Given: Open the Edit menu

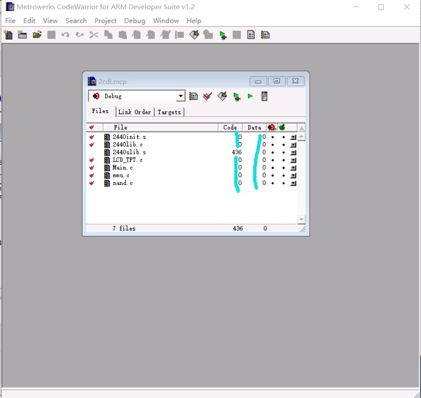Looking at the screenshot, I should (29, 21).
